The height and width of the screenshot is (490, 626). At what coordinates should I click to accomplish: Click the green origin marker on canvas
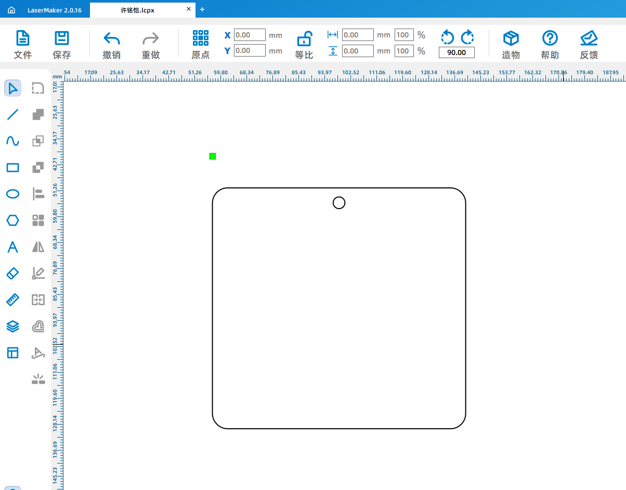(x=213, y=156)
